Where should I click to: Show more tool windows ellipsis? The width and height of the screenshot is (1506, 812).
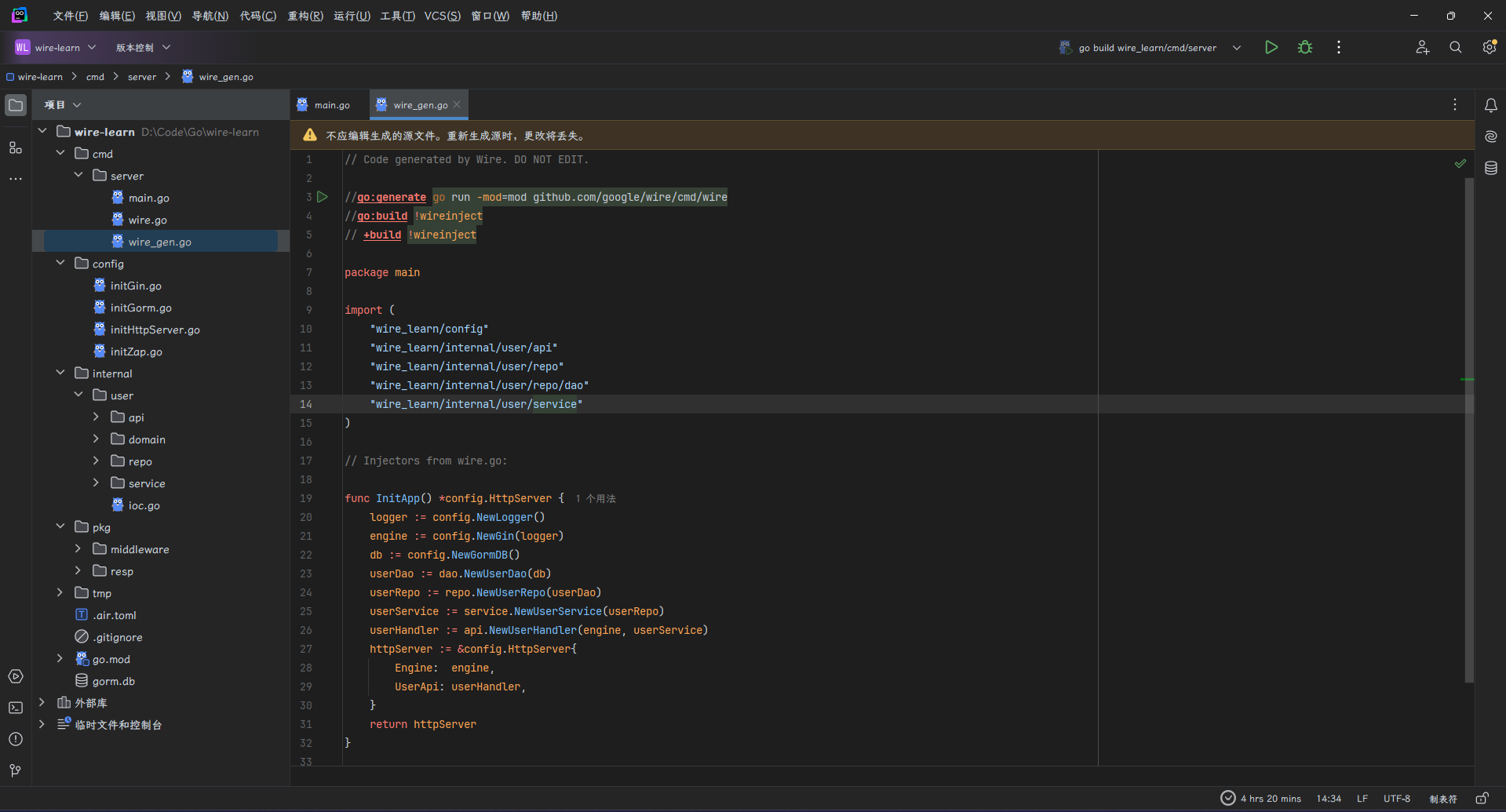pos(16,179)
